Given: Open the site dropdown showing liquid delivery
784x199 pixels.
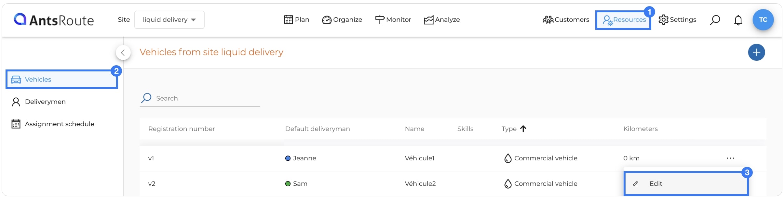Looking at the screenshot, I should pyautogui.click(x=169, y=20).
